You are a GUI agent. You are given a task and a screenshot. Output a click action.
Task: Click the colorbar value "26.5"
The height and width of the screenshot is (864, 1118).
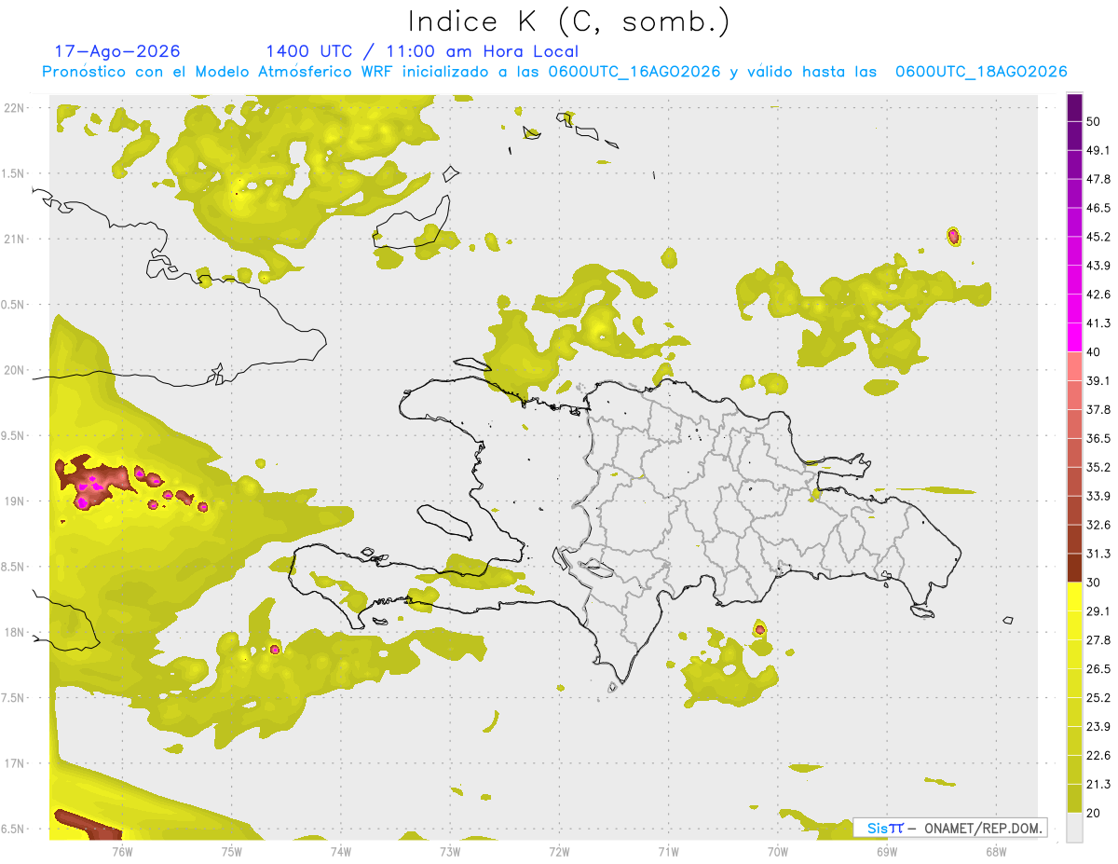[x=1098, y=668]
